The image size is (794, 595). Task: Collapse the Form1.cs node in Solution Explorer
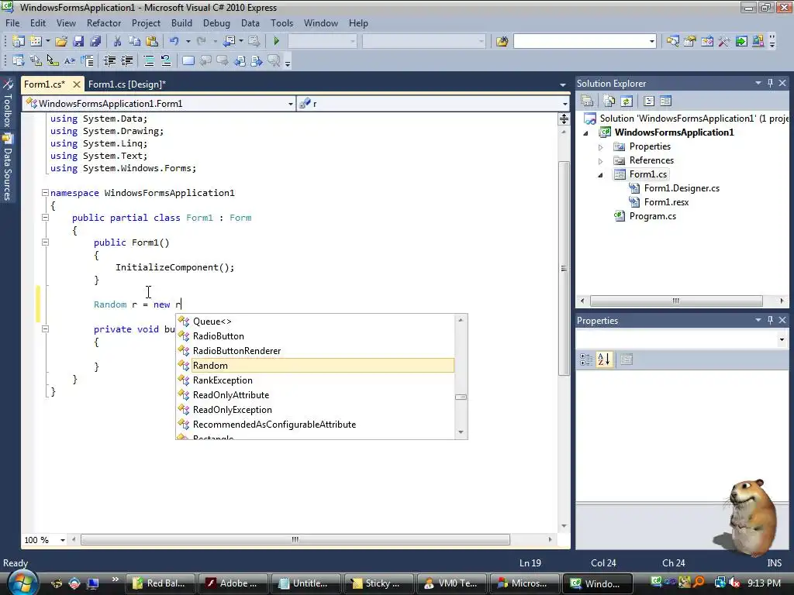[601, 175]
